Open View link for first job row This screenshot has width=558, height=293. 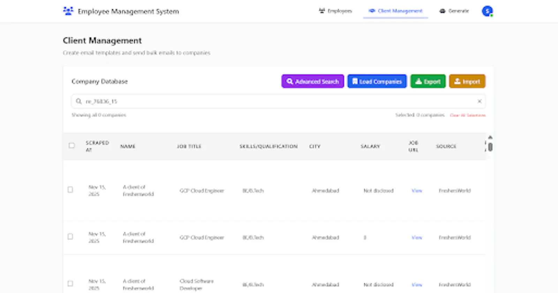(417, 191)
